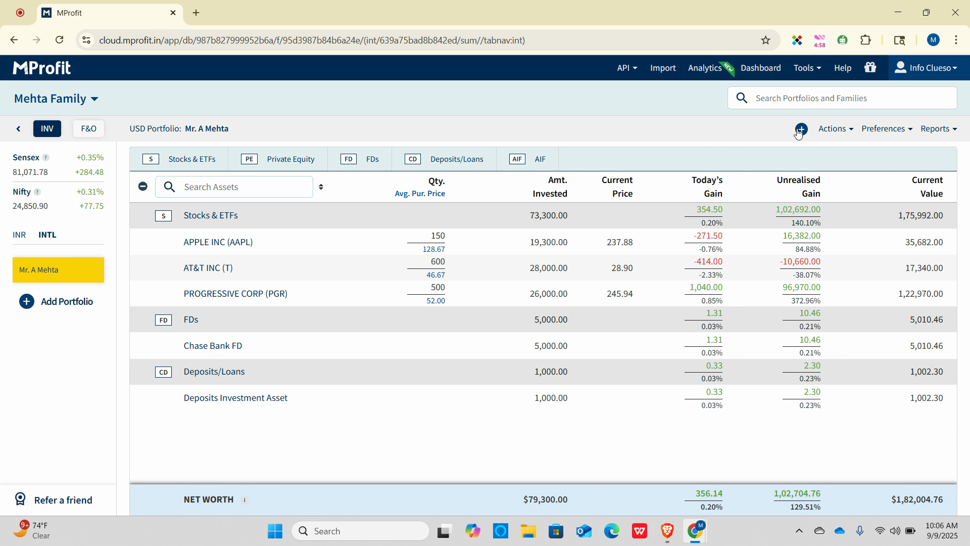
Task: Click the back chevron beside INV
Action: 19,129
